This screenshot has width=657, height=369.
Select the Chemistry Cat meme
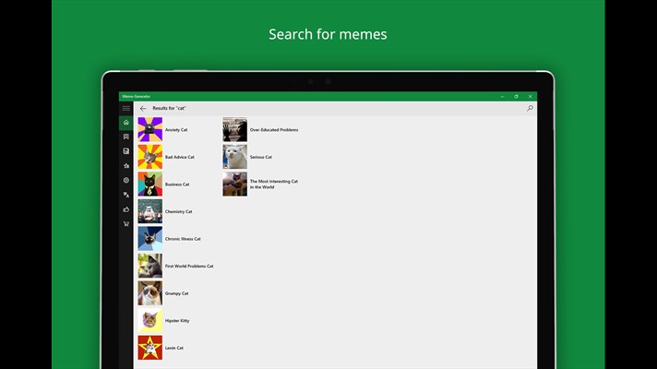point(178,211)
